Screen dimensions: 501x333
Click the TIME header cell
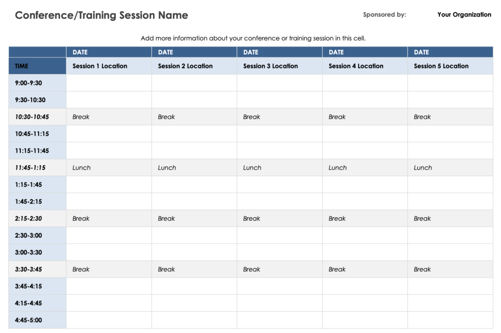(37, 66)
